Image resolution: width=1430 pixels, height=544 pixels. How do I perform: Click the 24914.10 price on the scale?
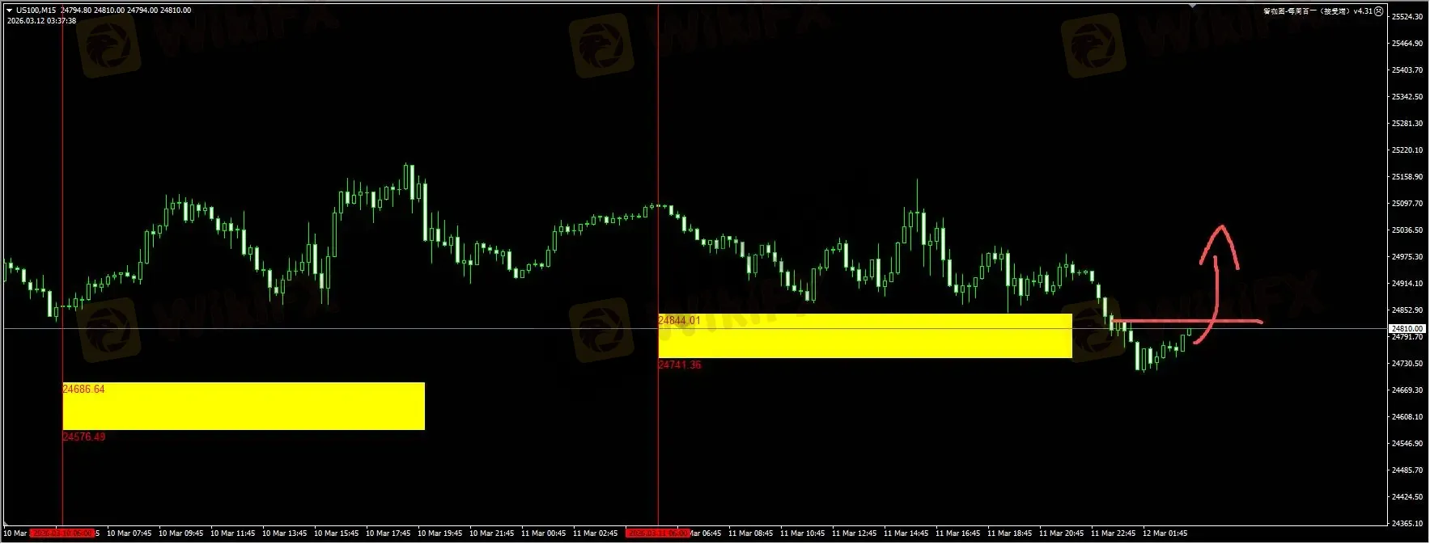(1407, 284)
